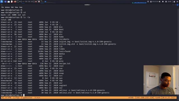Switch to workspace 3
The height and width of the screenshot is (101, 179).
tap(29, 2)
